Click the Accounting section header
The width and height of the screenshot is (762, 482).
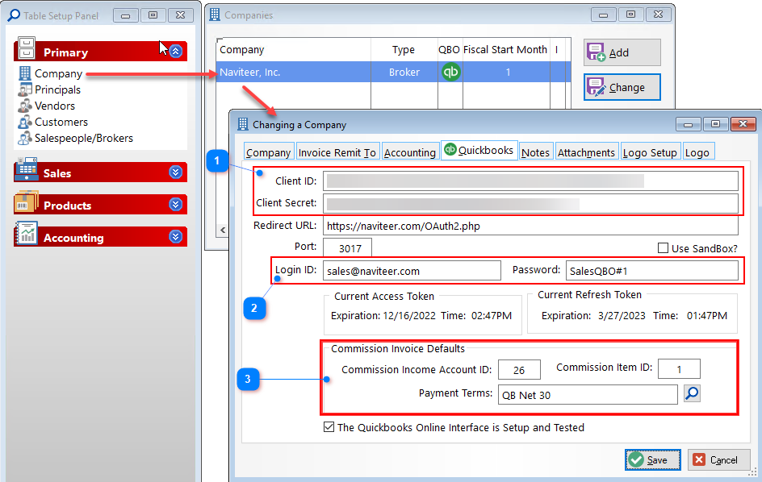tap(101, 237)
